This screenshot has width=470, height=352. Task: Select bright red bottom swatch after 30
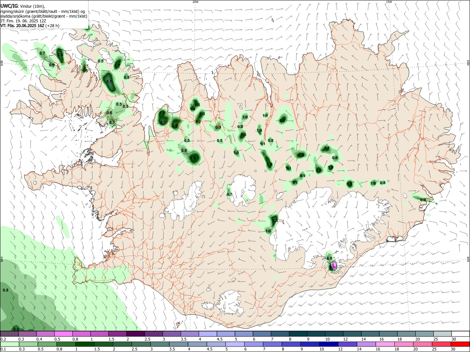(460, 344)
